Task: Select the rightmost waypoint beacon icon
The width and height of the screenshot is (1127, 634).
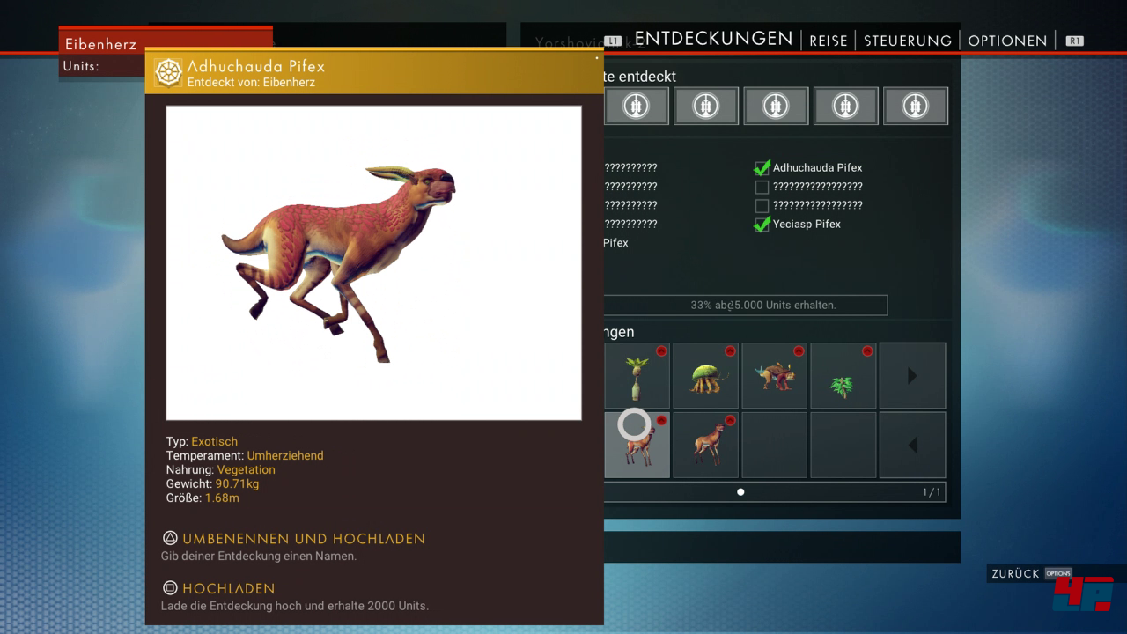Action: [915, 106]
